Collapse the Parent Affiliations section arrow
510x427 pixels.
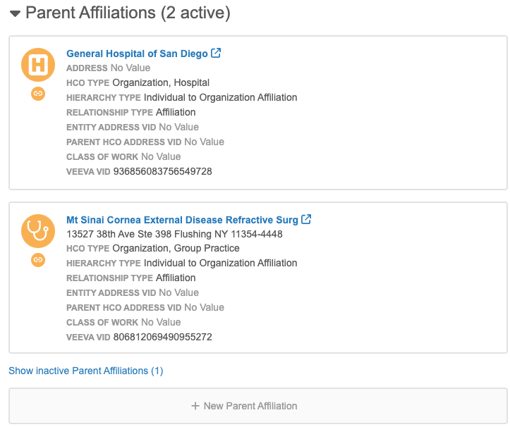point(15,13)
